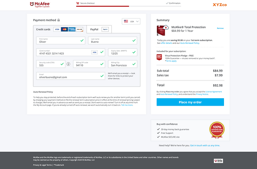Click the McAfee Total Protection box image
Screen dimensions: 257x169
(162, 30)
